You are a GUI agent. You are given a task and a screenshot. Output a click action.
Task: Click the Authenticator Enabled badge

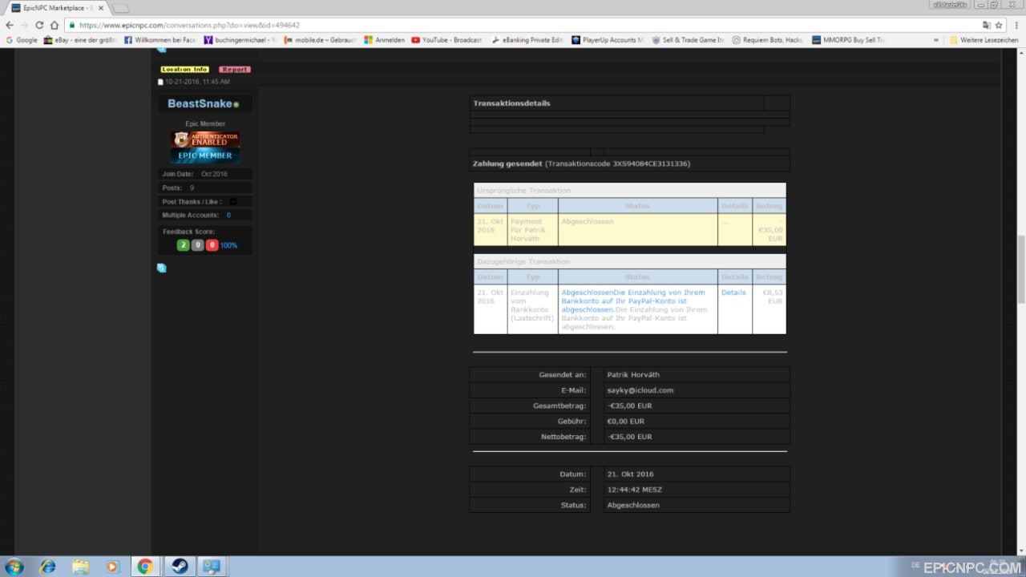[205, 139]
